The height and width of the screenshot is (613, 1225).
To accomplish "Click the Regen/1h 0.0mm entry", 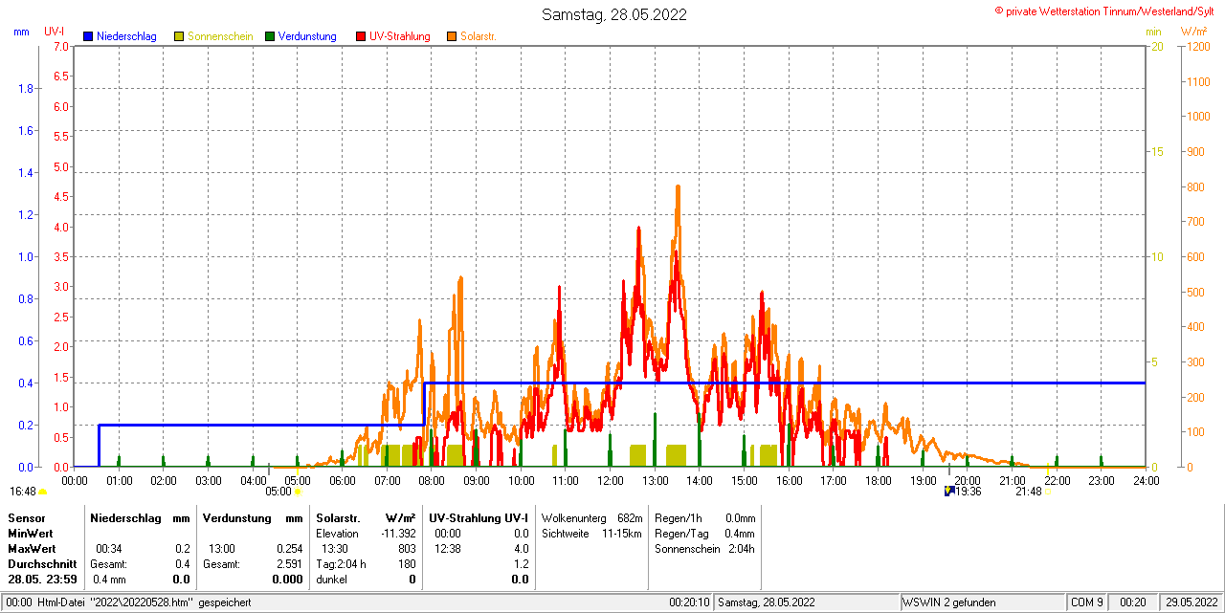I will pos(705,517).
